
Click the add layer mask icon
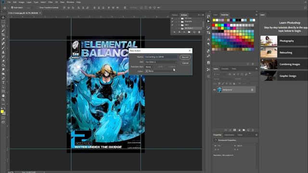click(x=234, y=130)
